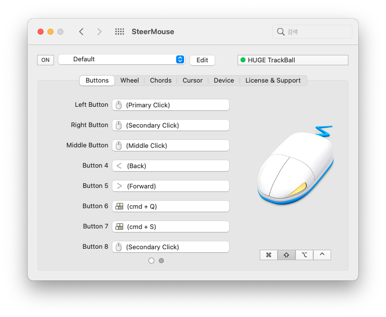Toggle the Shift modifier key
This screenshot has height=317, width=386.
(x=287, y=255)
